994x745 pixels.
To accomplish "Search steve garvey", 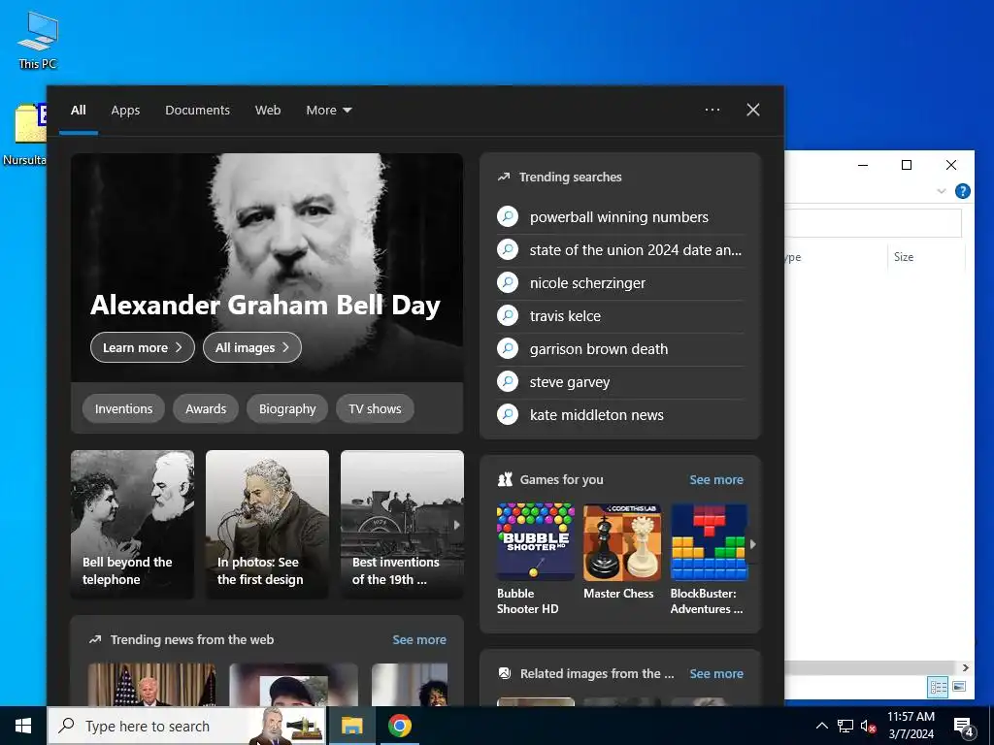I will point(619,382).
